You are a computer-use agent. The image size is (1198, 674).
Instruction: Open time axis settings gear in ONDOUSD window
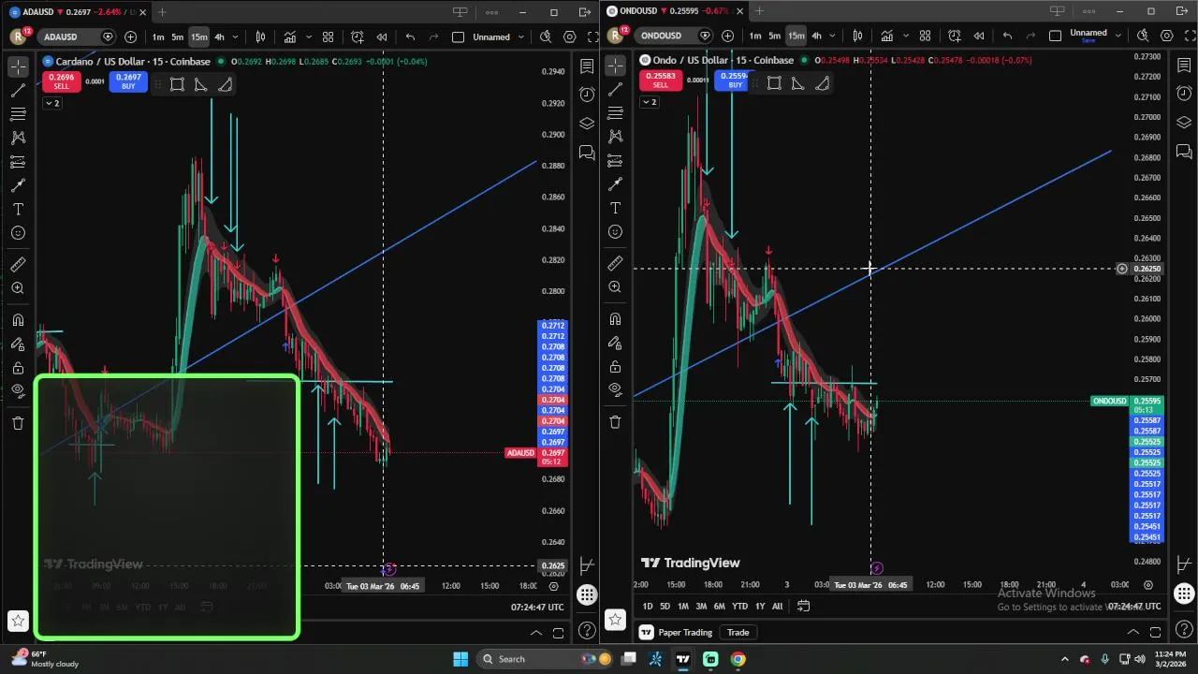pos(1148,585)
